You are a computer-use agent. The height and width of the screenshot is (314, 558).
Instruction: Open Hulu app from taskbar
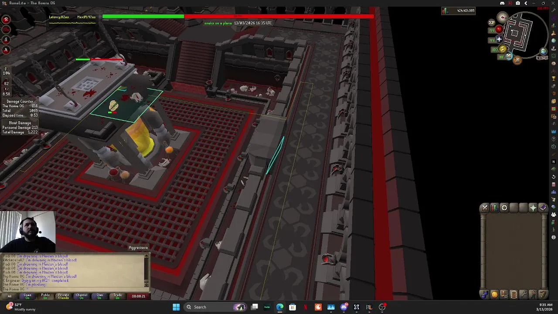pos(267,307)
